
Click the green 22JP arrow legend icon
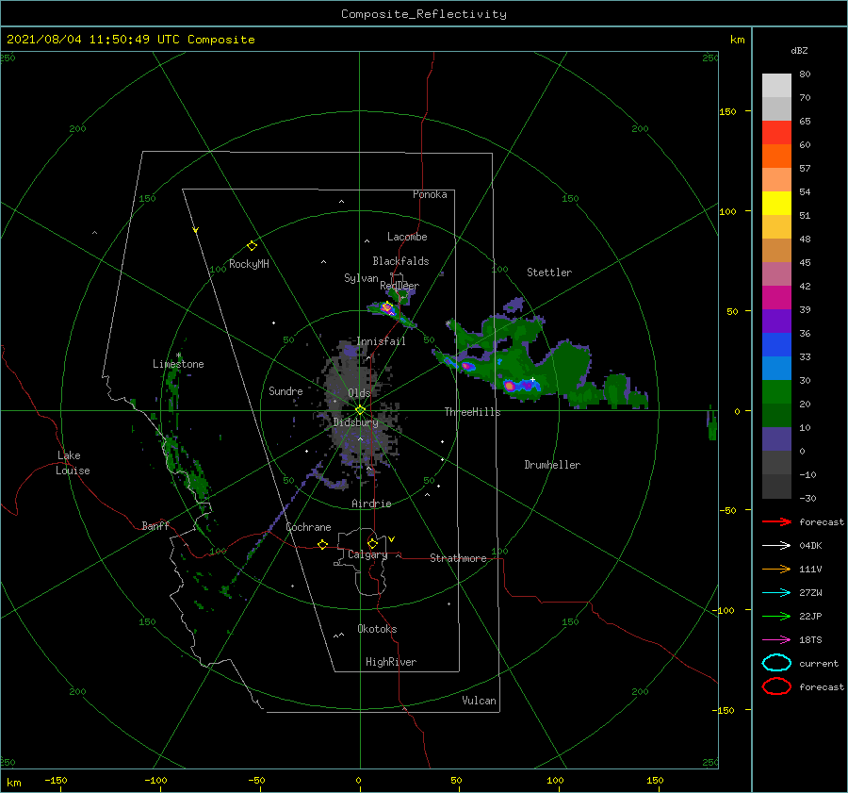coord(776,616)
